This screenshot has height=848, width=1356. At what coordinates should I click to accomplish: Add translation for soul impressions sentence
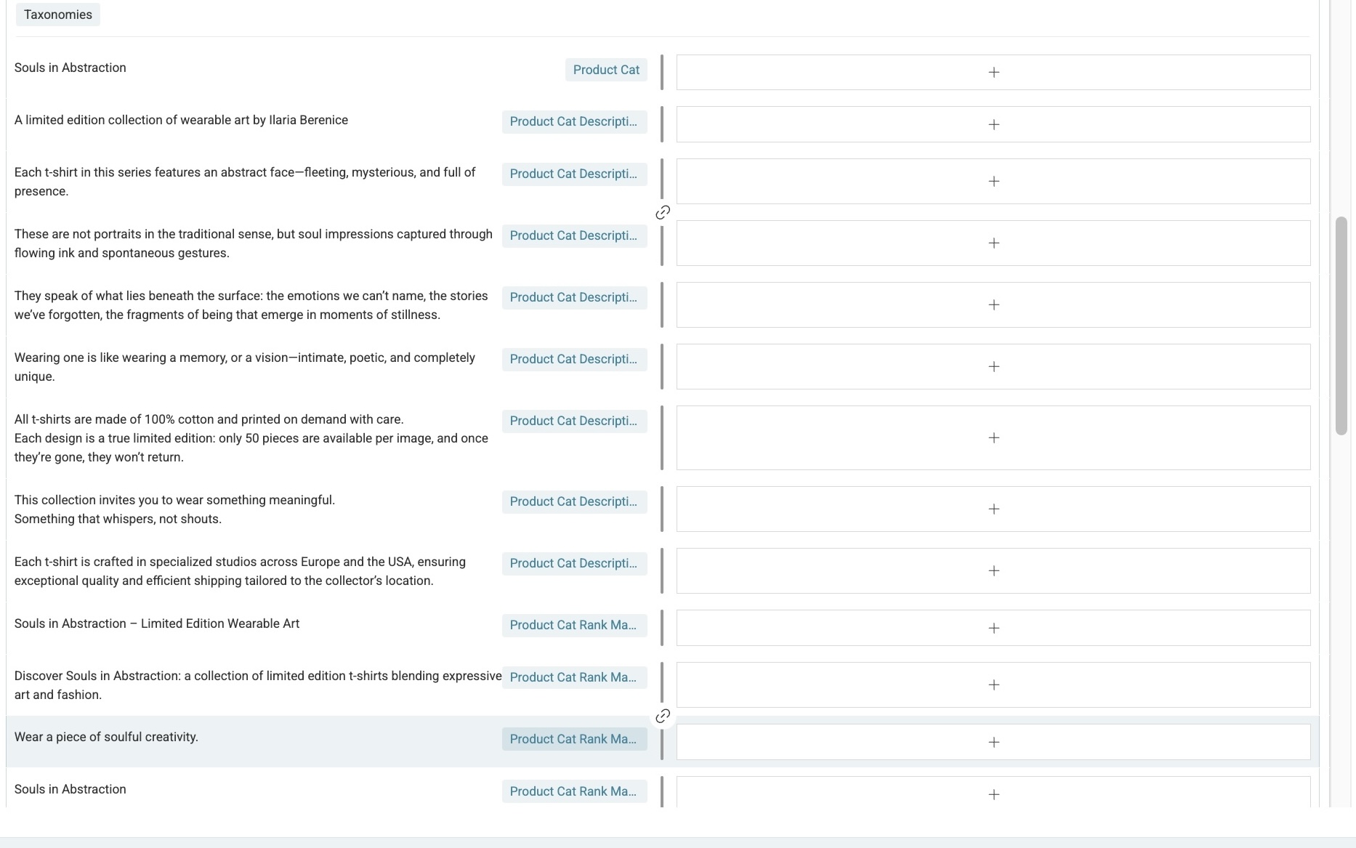pyautogui.click(x=993, y=243)
